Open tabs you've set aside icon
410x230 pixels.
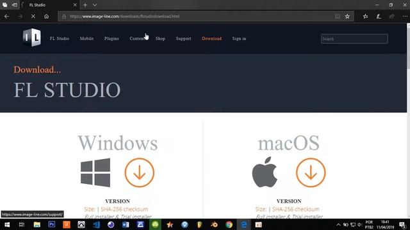click(x=4, y=4)
